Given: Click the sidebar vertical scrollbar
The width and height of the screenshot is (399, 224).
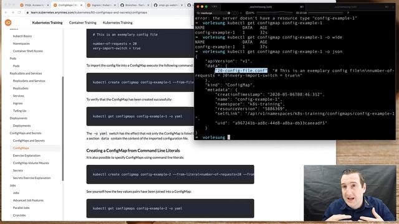Looking at the screenshot, I should point(62,128).
